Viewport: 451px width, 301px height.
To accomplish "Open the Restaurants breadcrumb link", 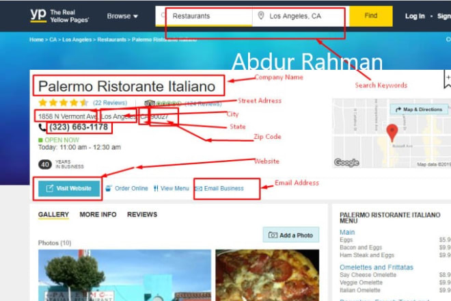I will point(111,40).
